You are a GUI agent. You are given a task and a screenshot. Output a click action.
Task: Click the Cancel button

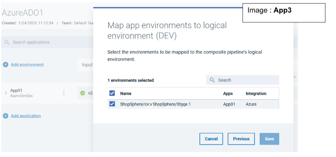(211, 139)
